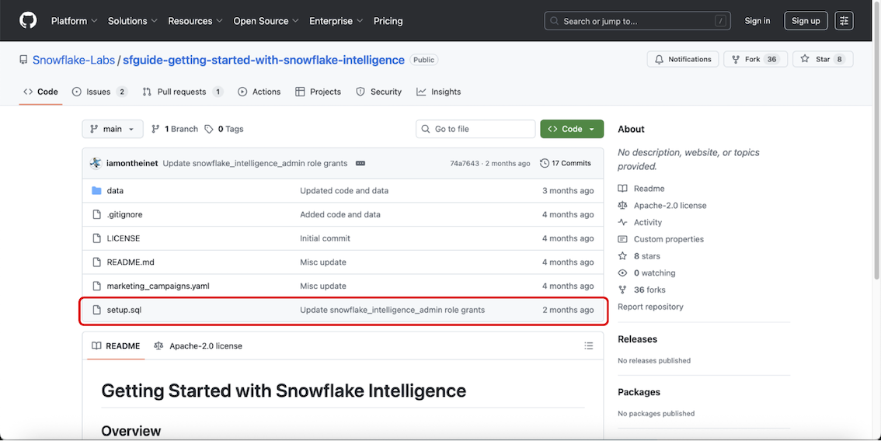Star the repository
The width and height of the screenshot is (881, 441).
[x=823, y=59]
